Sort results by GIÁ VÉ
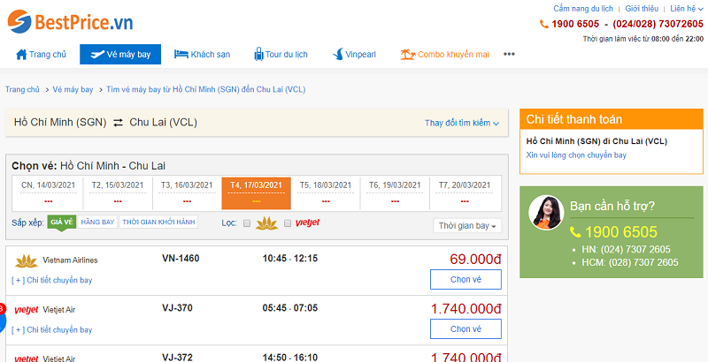This screenshot has height=362, width=708. [62, 222]
